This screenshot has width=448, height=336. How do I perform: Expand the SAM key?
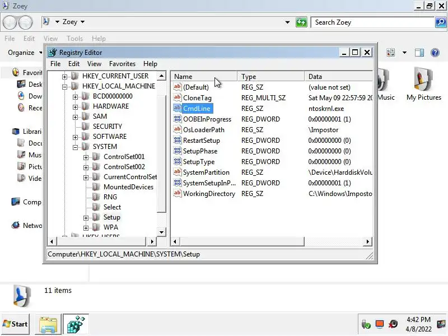point(75,117)
